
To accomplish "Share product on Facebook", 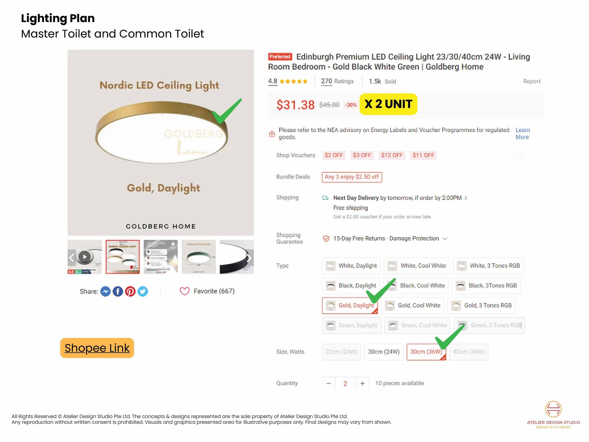I will 118,291.
